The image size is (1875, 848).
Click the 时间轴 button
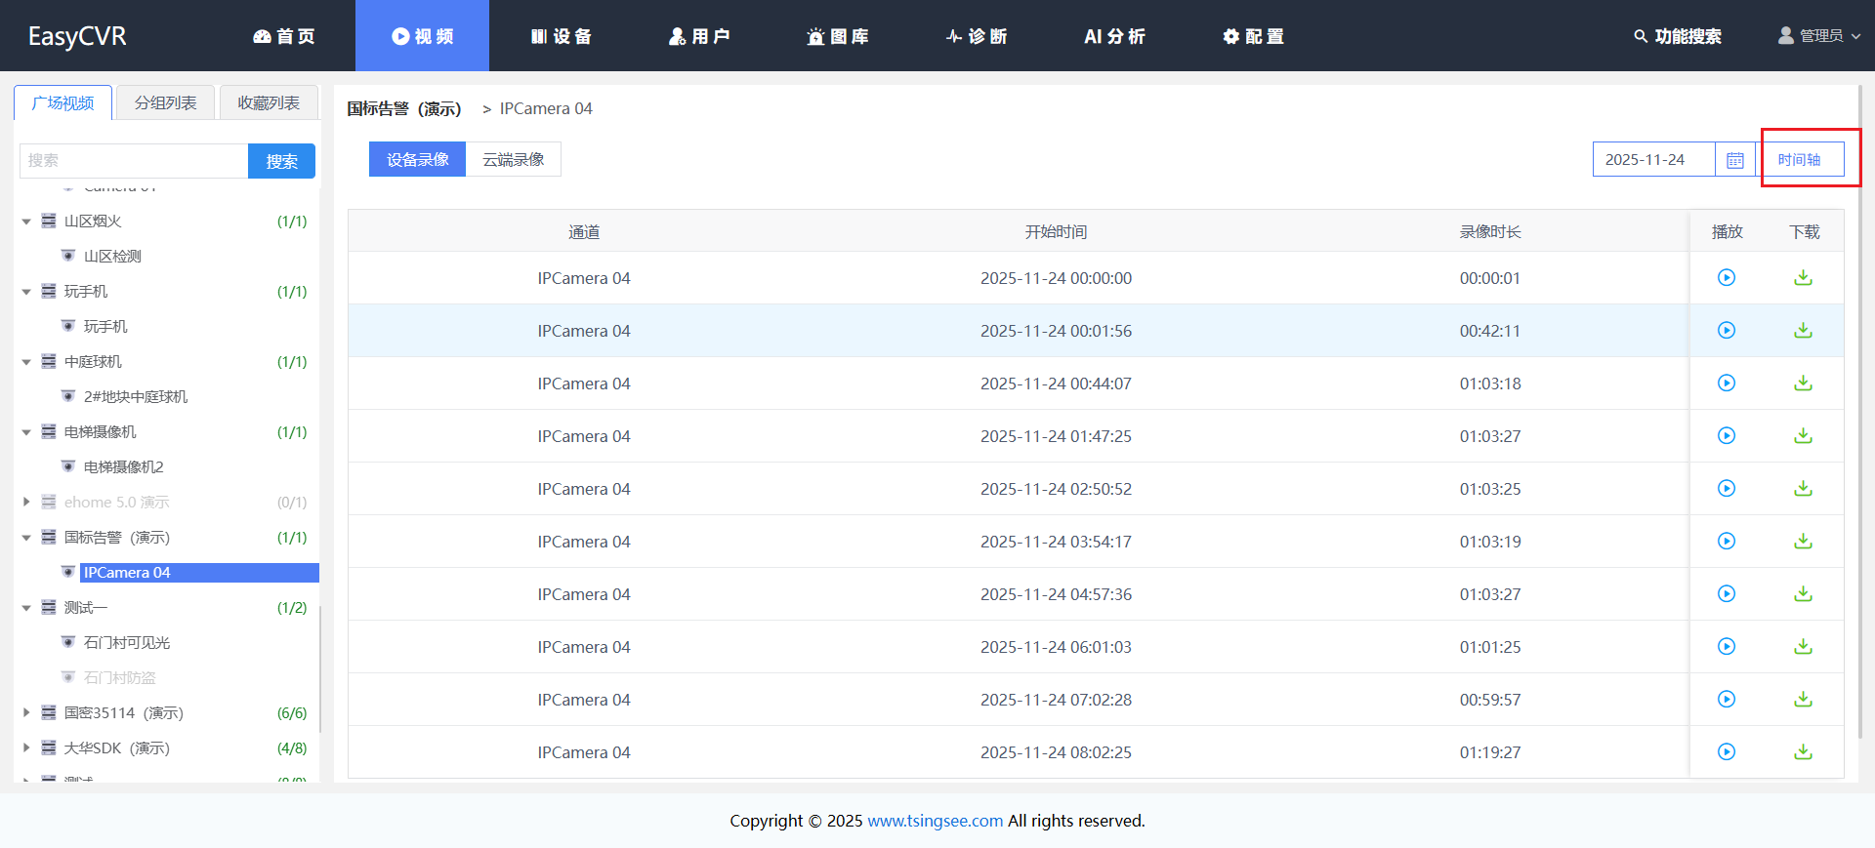(1799, 160)
